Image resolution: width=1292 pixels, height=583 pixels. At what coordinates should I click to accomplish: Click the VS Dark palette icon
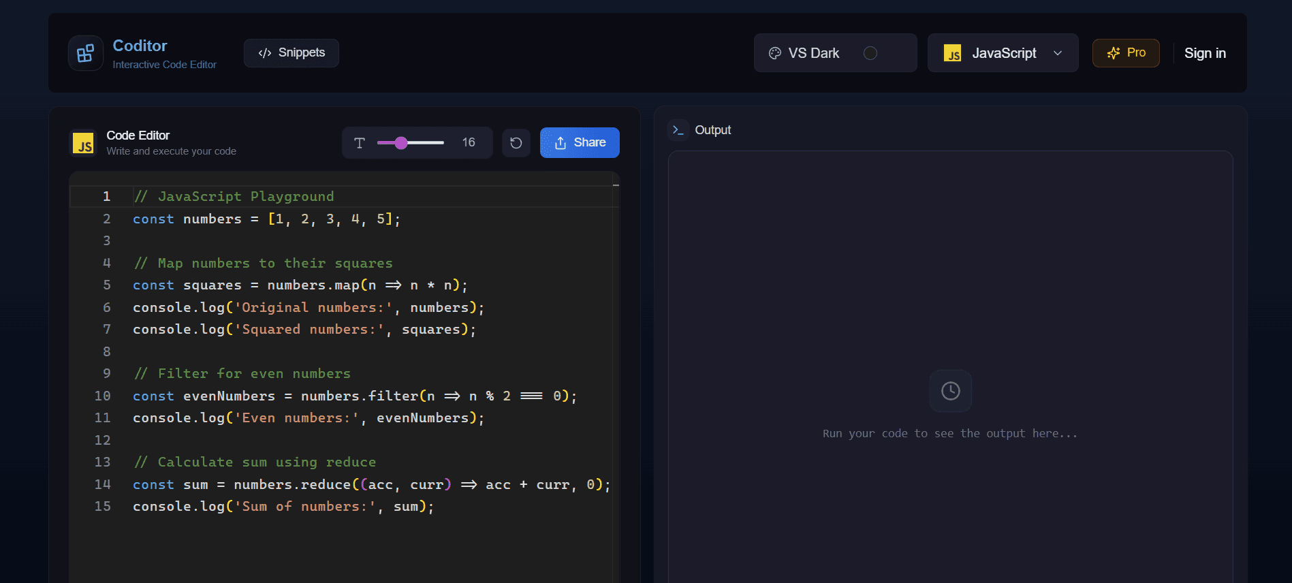click(x=775, y=53)
